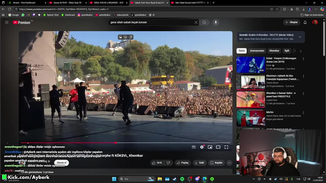Click the Abone ol subscribe button
Viewport: 326px width, 183px height.
(x=61, y=163)
